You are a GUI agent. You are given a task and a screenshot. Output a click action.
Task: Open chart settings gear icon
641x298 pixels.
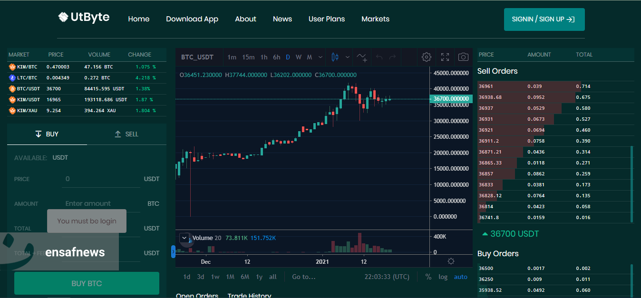(427, 57)
